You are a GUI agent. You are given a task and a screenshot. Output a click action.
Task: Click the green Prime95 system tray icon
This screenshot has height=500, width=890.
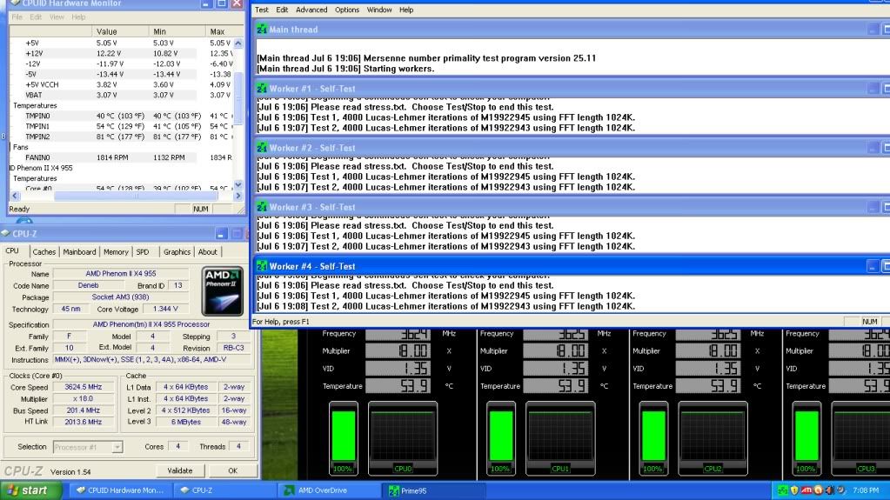click(x=782, y=491)
